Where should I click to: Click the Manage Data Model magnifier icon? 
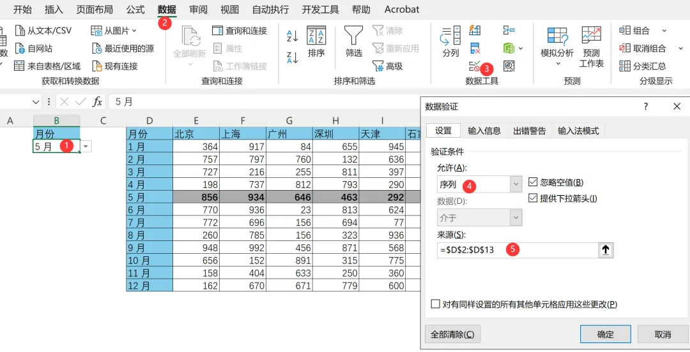tap(509, 66)
